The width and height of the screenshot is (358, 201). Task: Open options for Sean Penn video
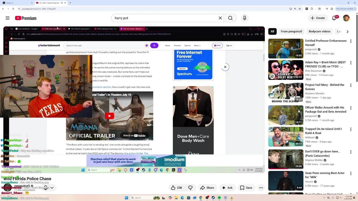pos(351,174)
